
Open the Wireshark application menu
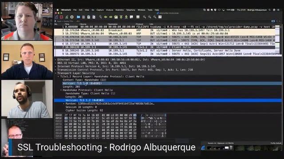point(66,10)
